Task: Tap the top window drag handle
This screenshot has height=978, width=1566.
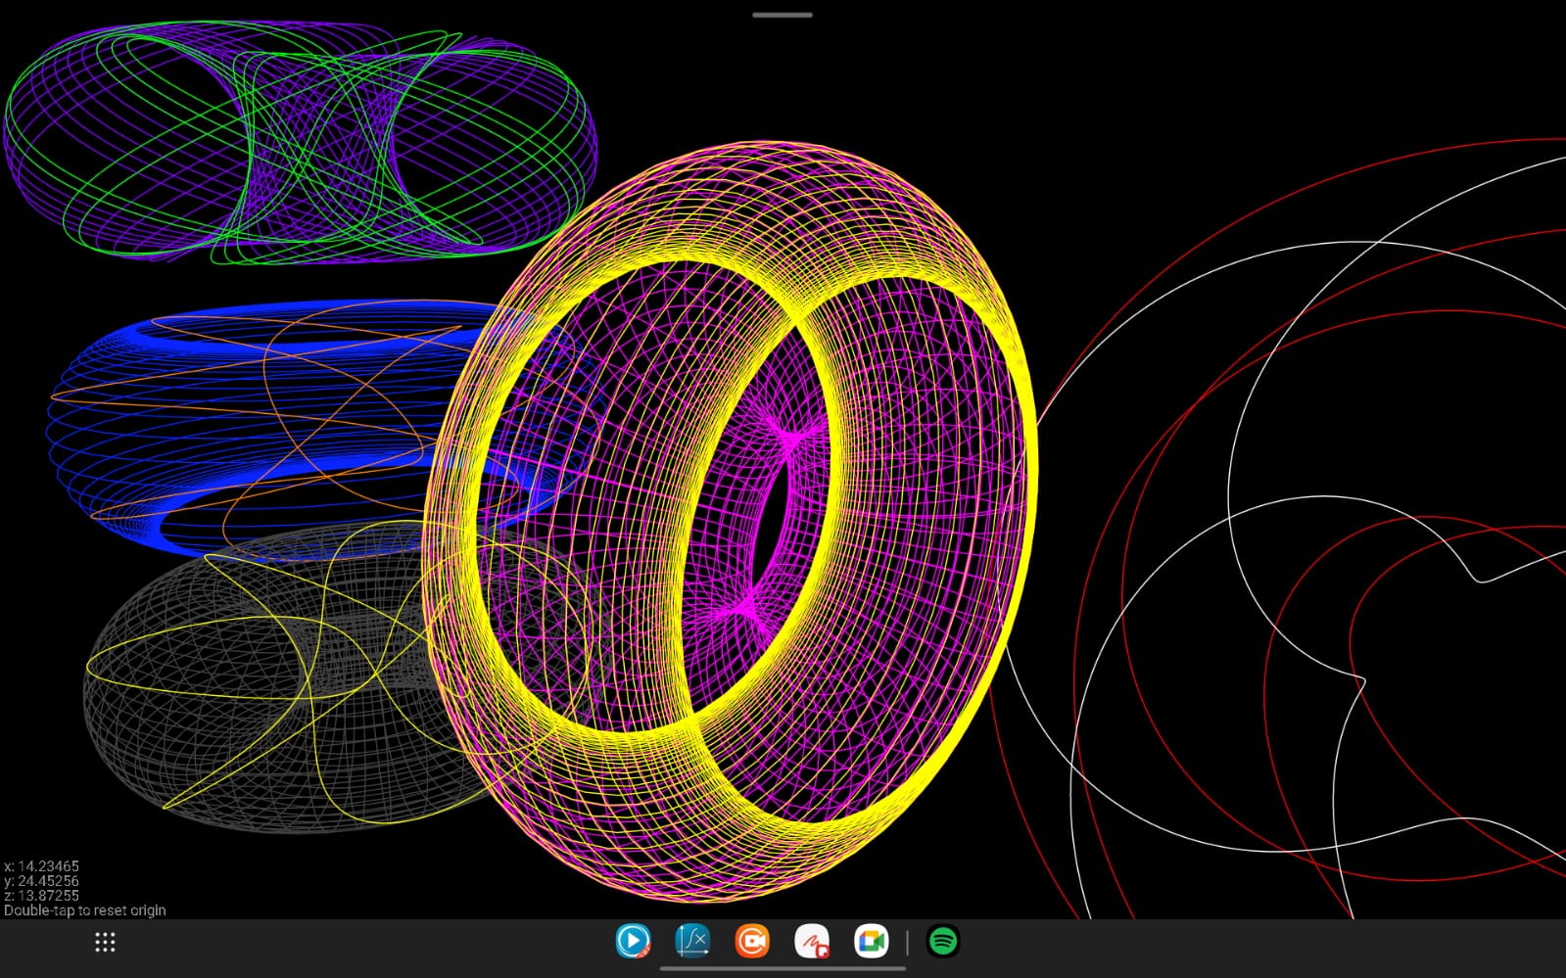Action: click(x=783, y=15)
